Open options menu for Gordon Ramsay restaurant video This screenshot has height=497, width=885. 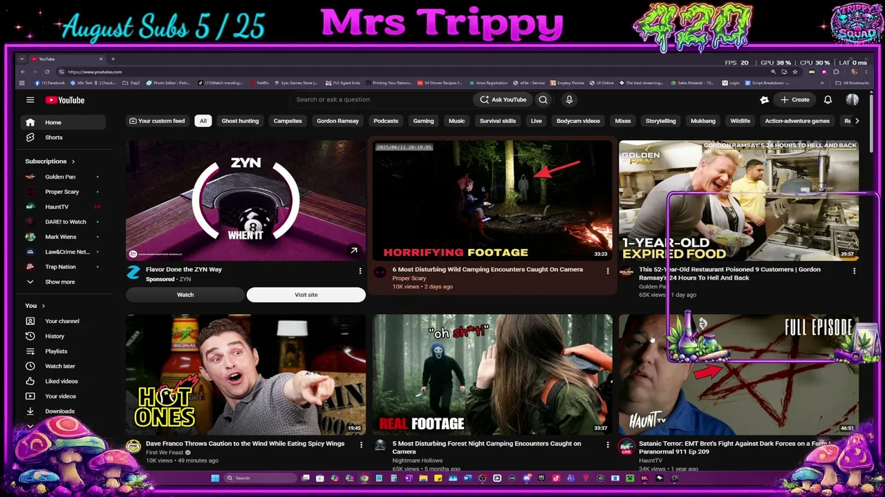[855, 271]
